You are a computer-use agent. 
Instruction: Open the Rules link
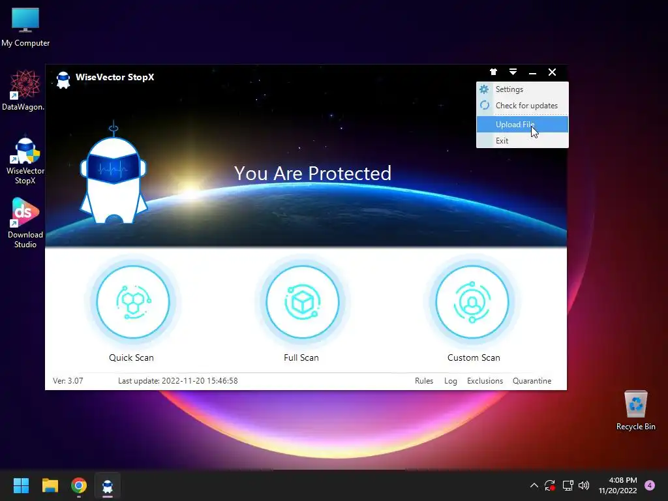pyautogui.click(x=424, y=381)
